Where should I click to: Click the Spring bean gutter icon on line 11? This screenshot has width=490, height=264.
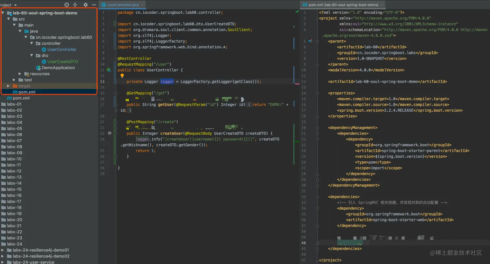tap(109, 70)
